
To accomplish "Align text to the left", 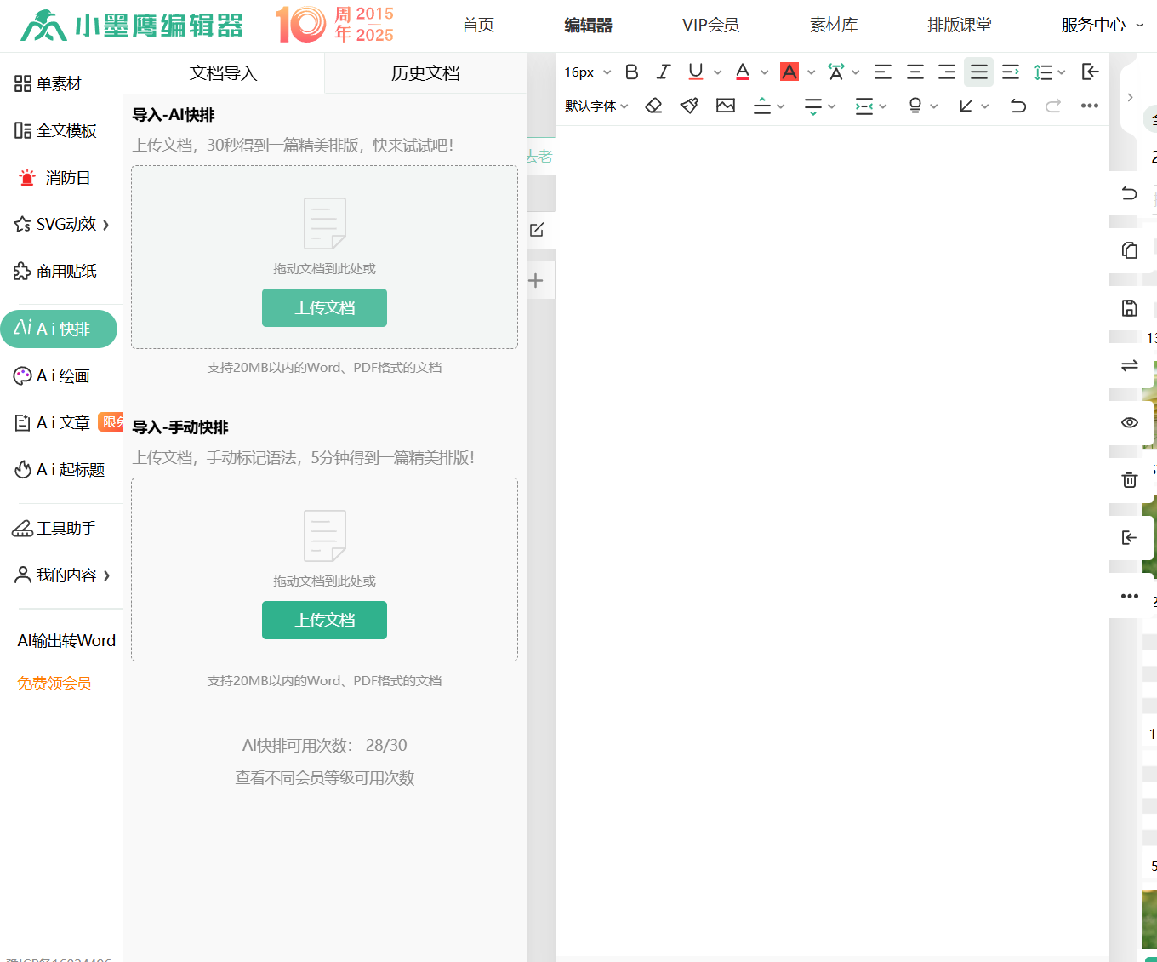I will pyautogui.click(x=883, y=72).
